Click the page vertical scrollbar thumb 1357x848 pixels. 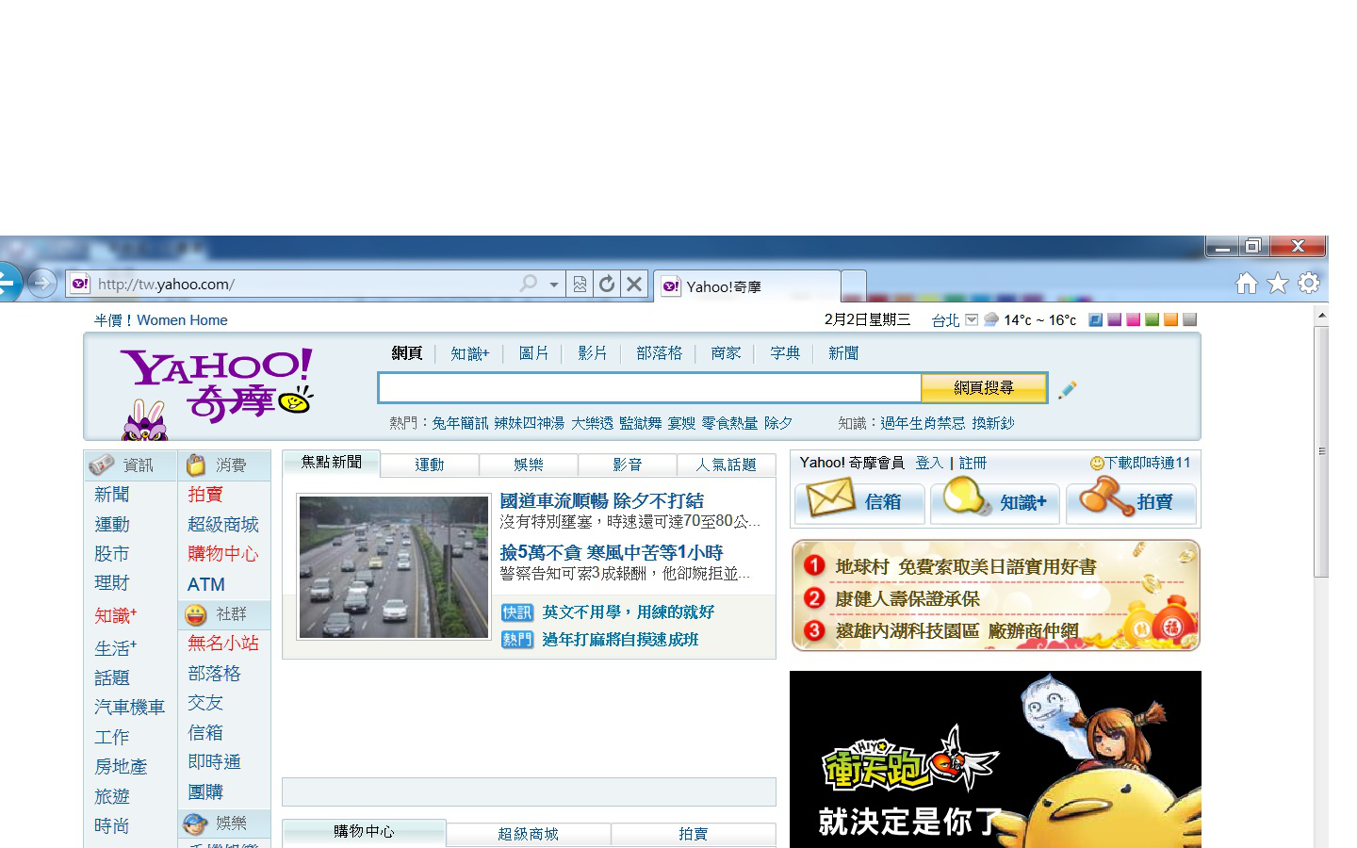1321,450
